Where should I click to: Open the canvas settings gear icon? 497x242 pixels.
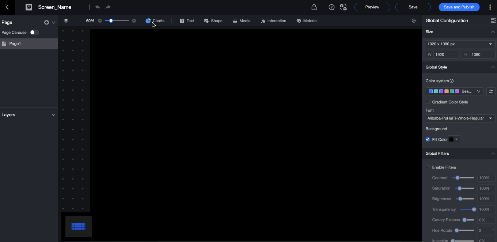tap(414, 20)
